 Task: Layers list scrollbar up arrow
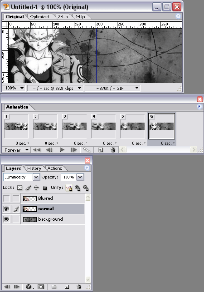pos(88,197)
